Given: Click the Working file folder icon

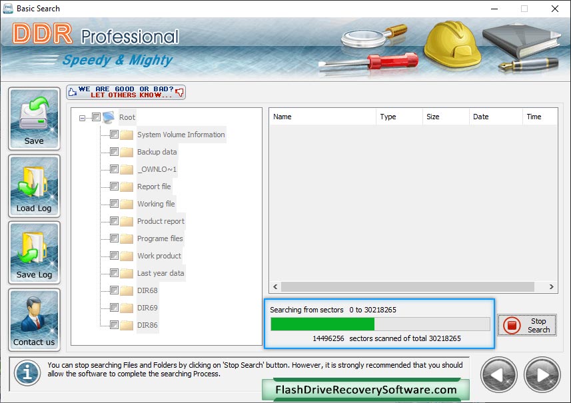Looking at the screenshot, I should 127,204.
